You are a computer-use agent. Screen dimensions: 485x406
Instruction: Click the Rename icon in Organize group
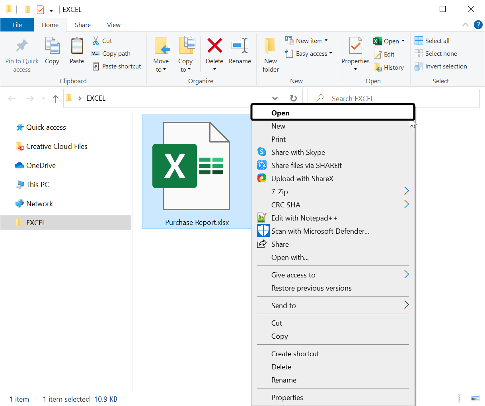coord(240,46)
